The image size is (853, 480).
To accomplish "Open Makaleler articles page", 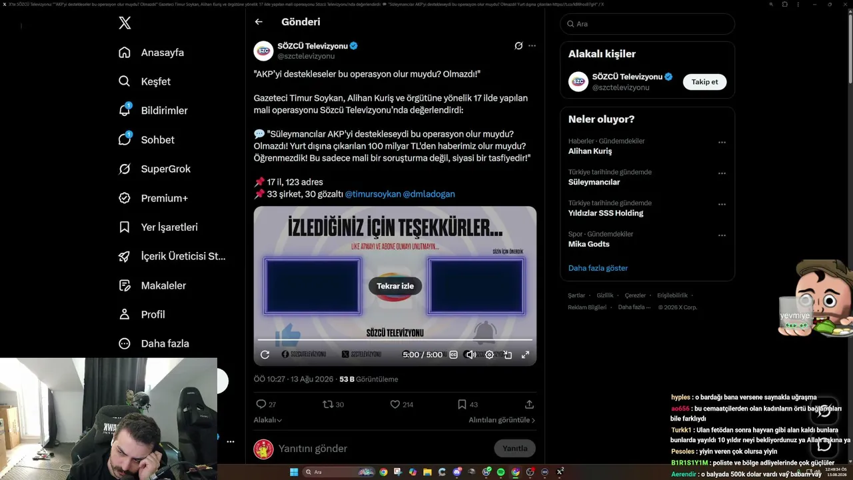I will [x=152, y=285].
